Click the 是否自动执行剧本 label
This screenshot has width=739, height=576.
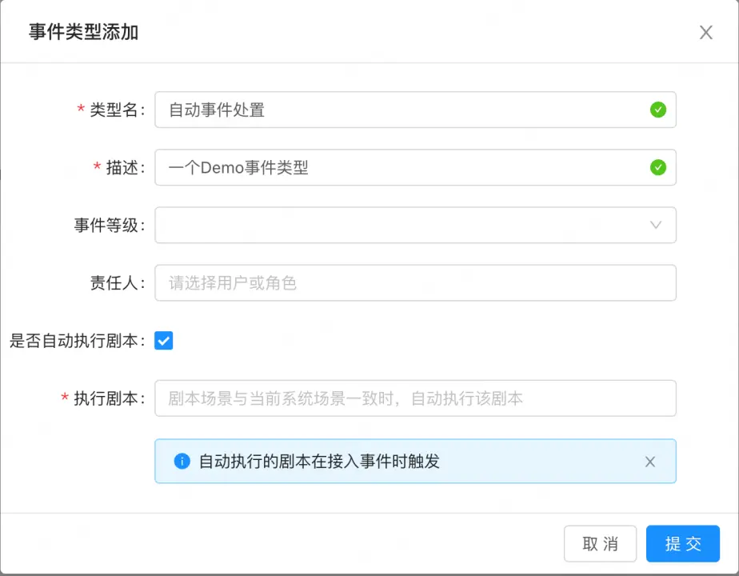click(75, 341)
